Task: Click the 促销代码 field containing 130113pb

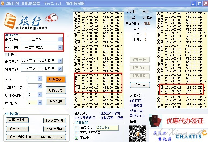Action: tap(107, 128)
